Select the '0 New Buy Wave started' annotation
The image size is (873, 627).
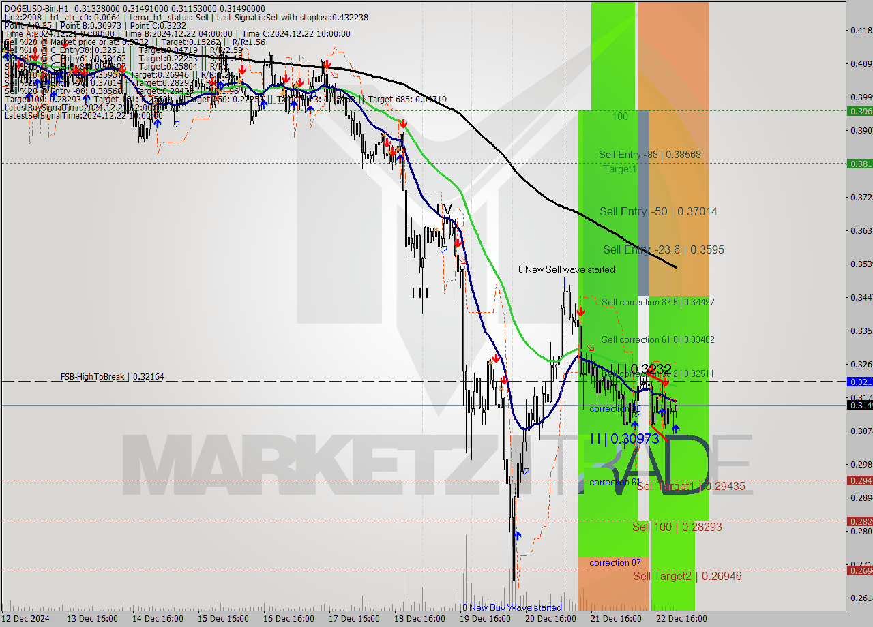pyautogui.click(x=512, y=607)
